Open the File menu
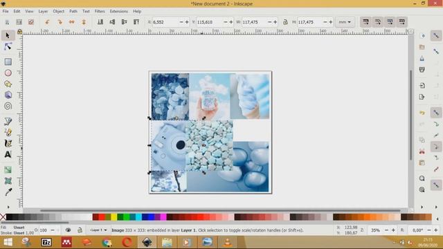The height and width of the screenshot is (249, 443). (x=6, y=11)
